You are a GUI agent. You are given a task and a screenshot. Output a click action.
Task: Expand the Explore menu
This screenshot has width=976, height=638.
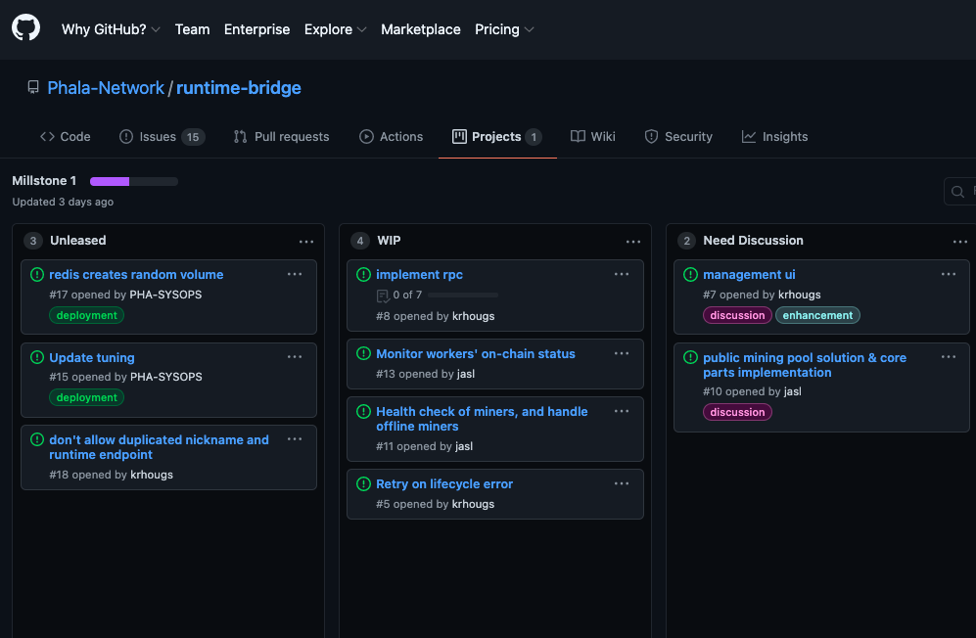coord(335,29)
